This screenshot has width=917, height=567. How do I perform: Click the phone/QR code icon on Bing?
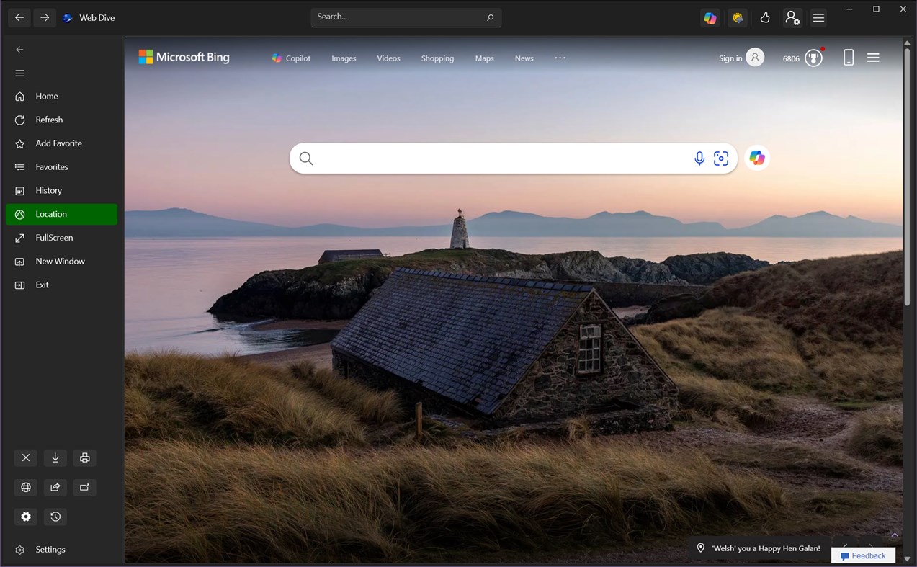[x=849, y=57]
